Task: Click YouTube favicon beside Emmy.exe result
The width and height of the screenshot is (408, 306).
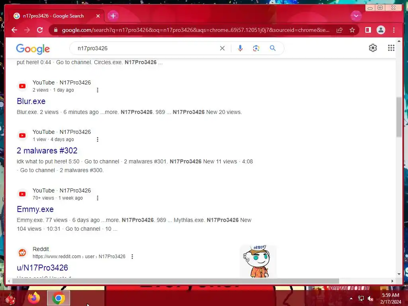Action: click(22, 194)
